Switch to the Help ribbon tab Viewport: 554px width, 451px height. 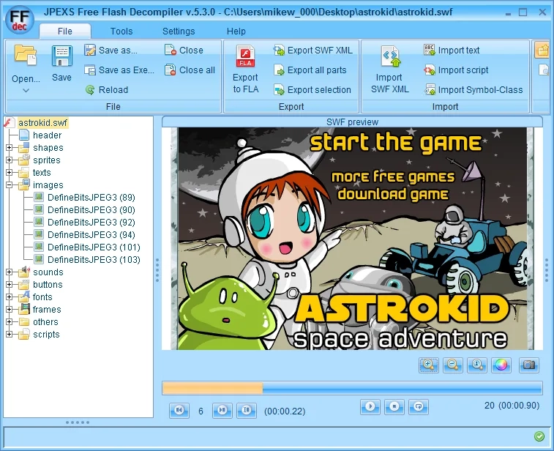point(236,31)
